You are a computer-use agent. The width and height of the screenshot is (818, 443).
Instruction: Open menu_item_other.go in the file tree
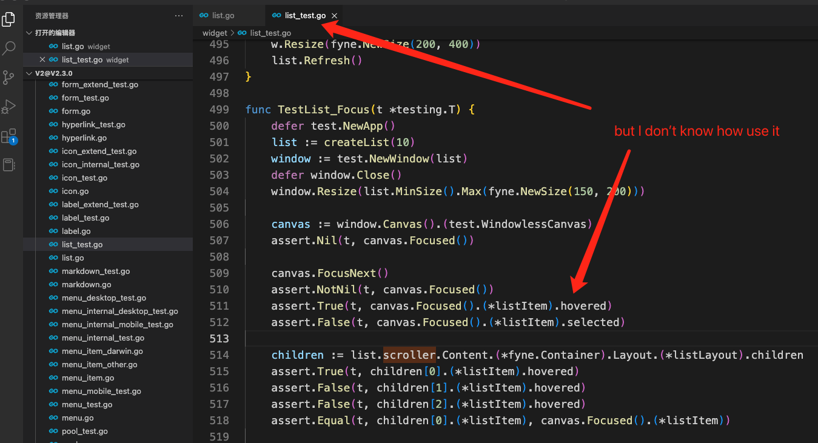tap(108, 365)
